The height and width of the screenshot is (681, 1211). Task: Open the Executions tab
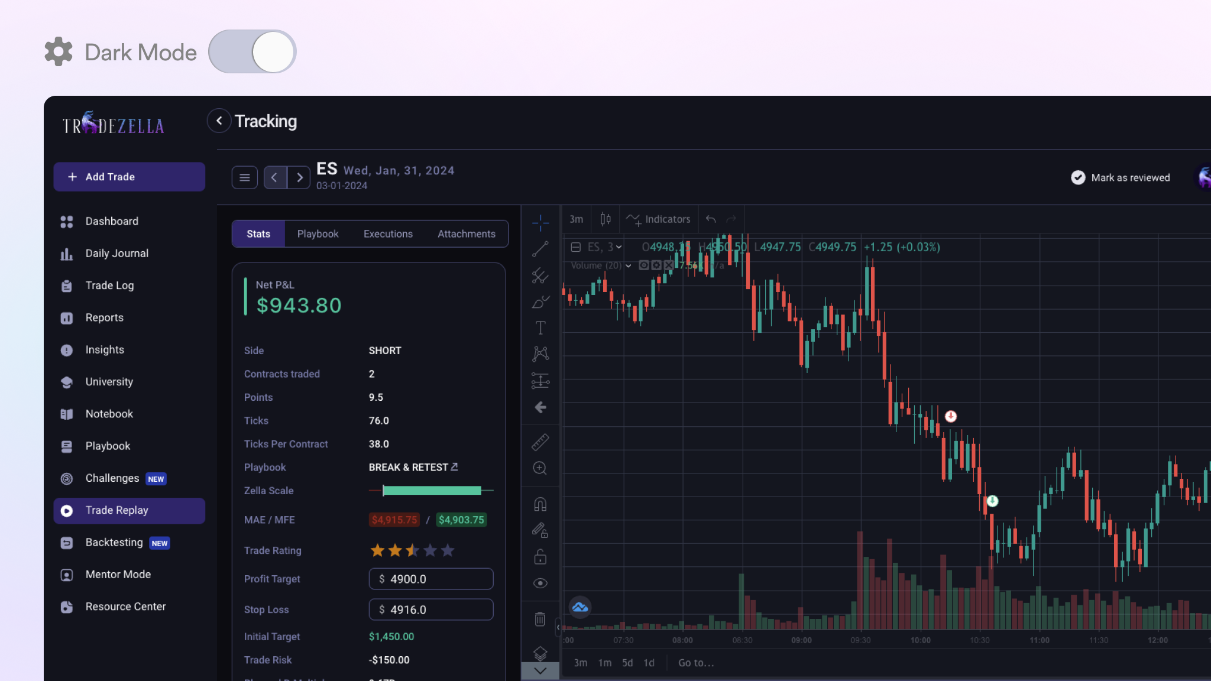point(388,234)
